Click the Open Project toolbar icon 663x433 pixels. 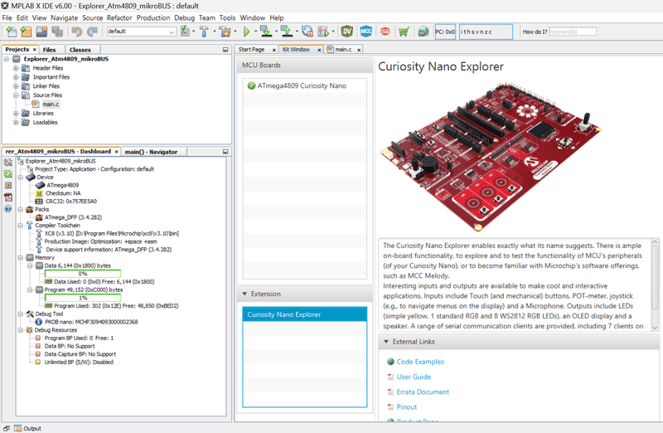pos(41,32)
